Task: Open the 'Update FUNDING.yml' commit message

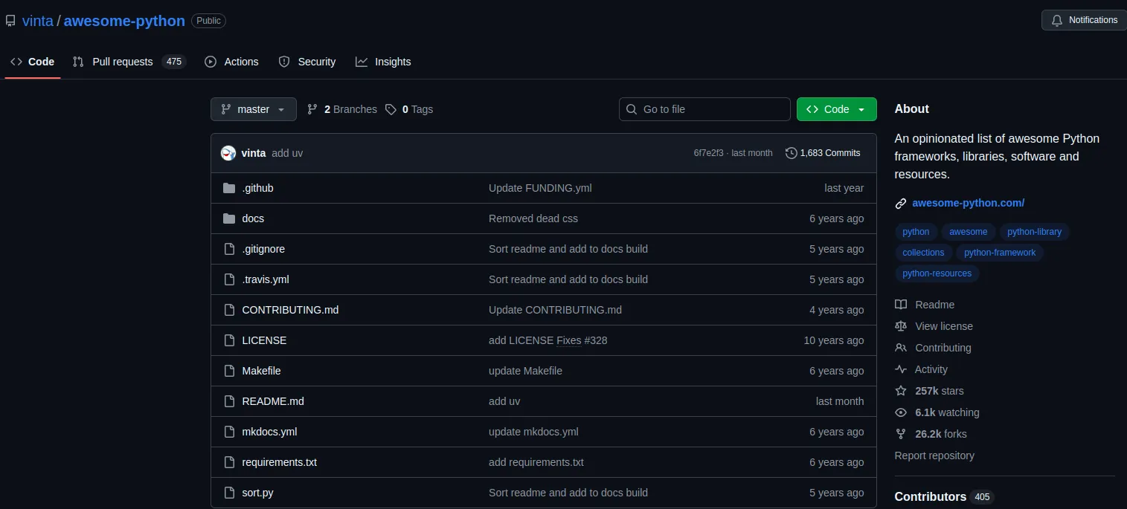Action: click(540, 188)
